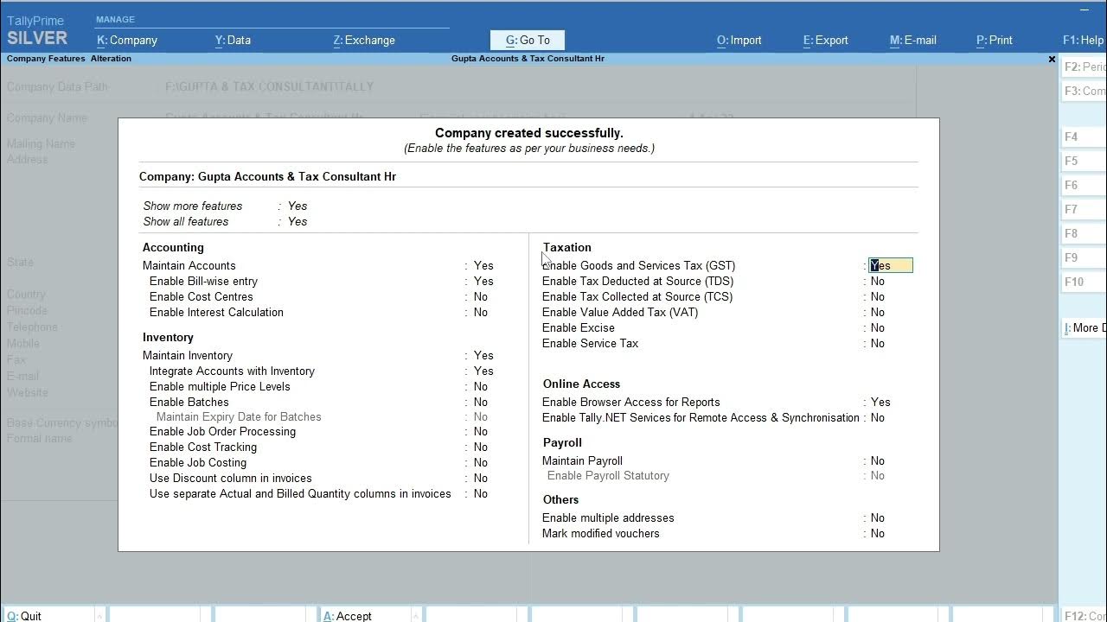The image size is (1107, 622).
Task: Toggle Enable Cost Tracking value
Action: point(481,447)
